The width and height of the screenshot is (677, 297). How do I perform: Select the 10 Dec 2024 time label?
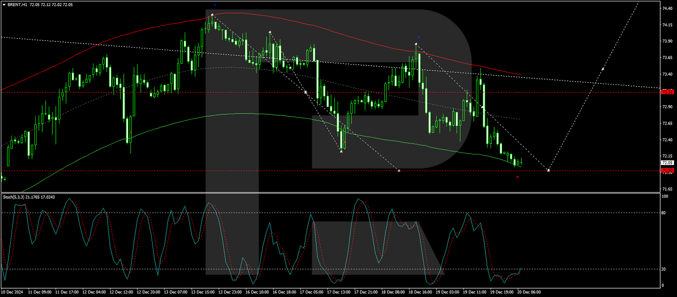tap(12, 292)
